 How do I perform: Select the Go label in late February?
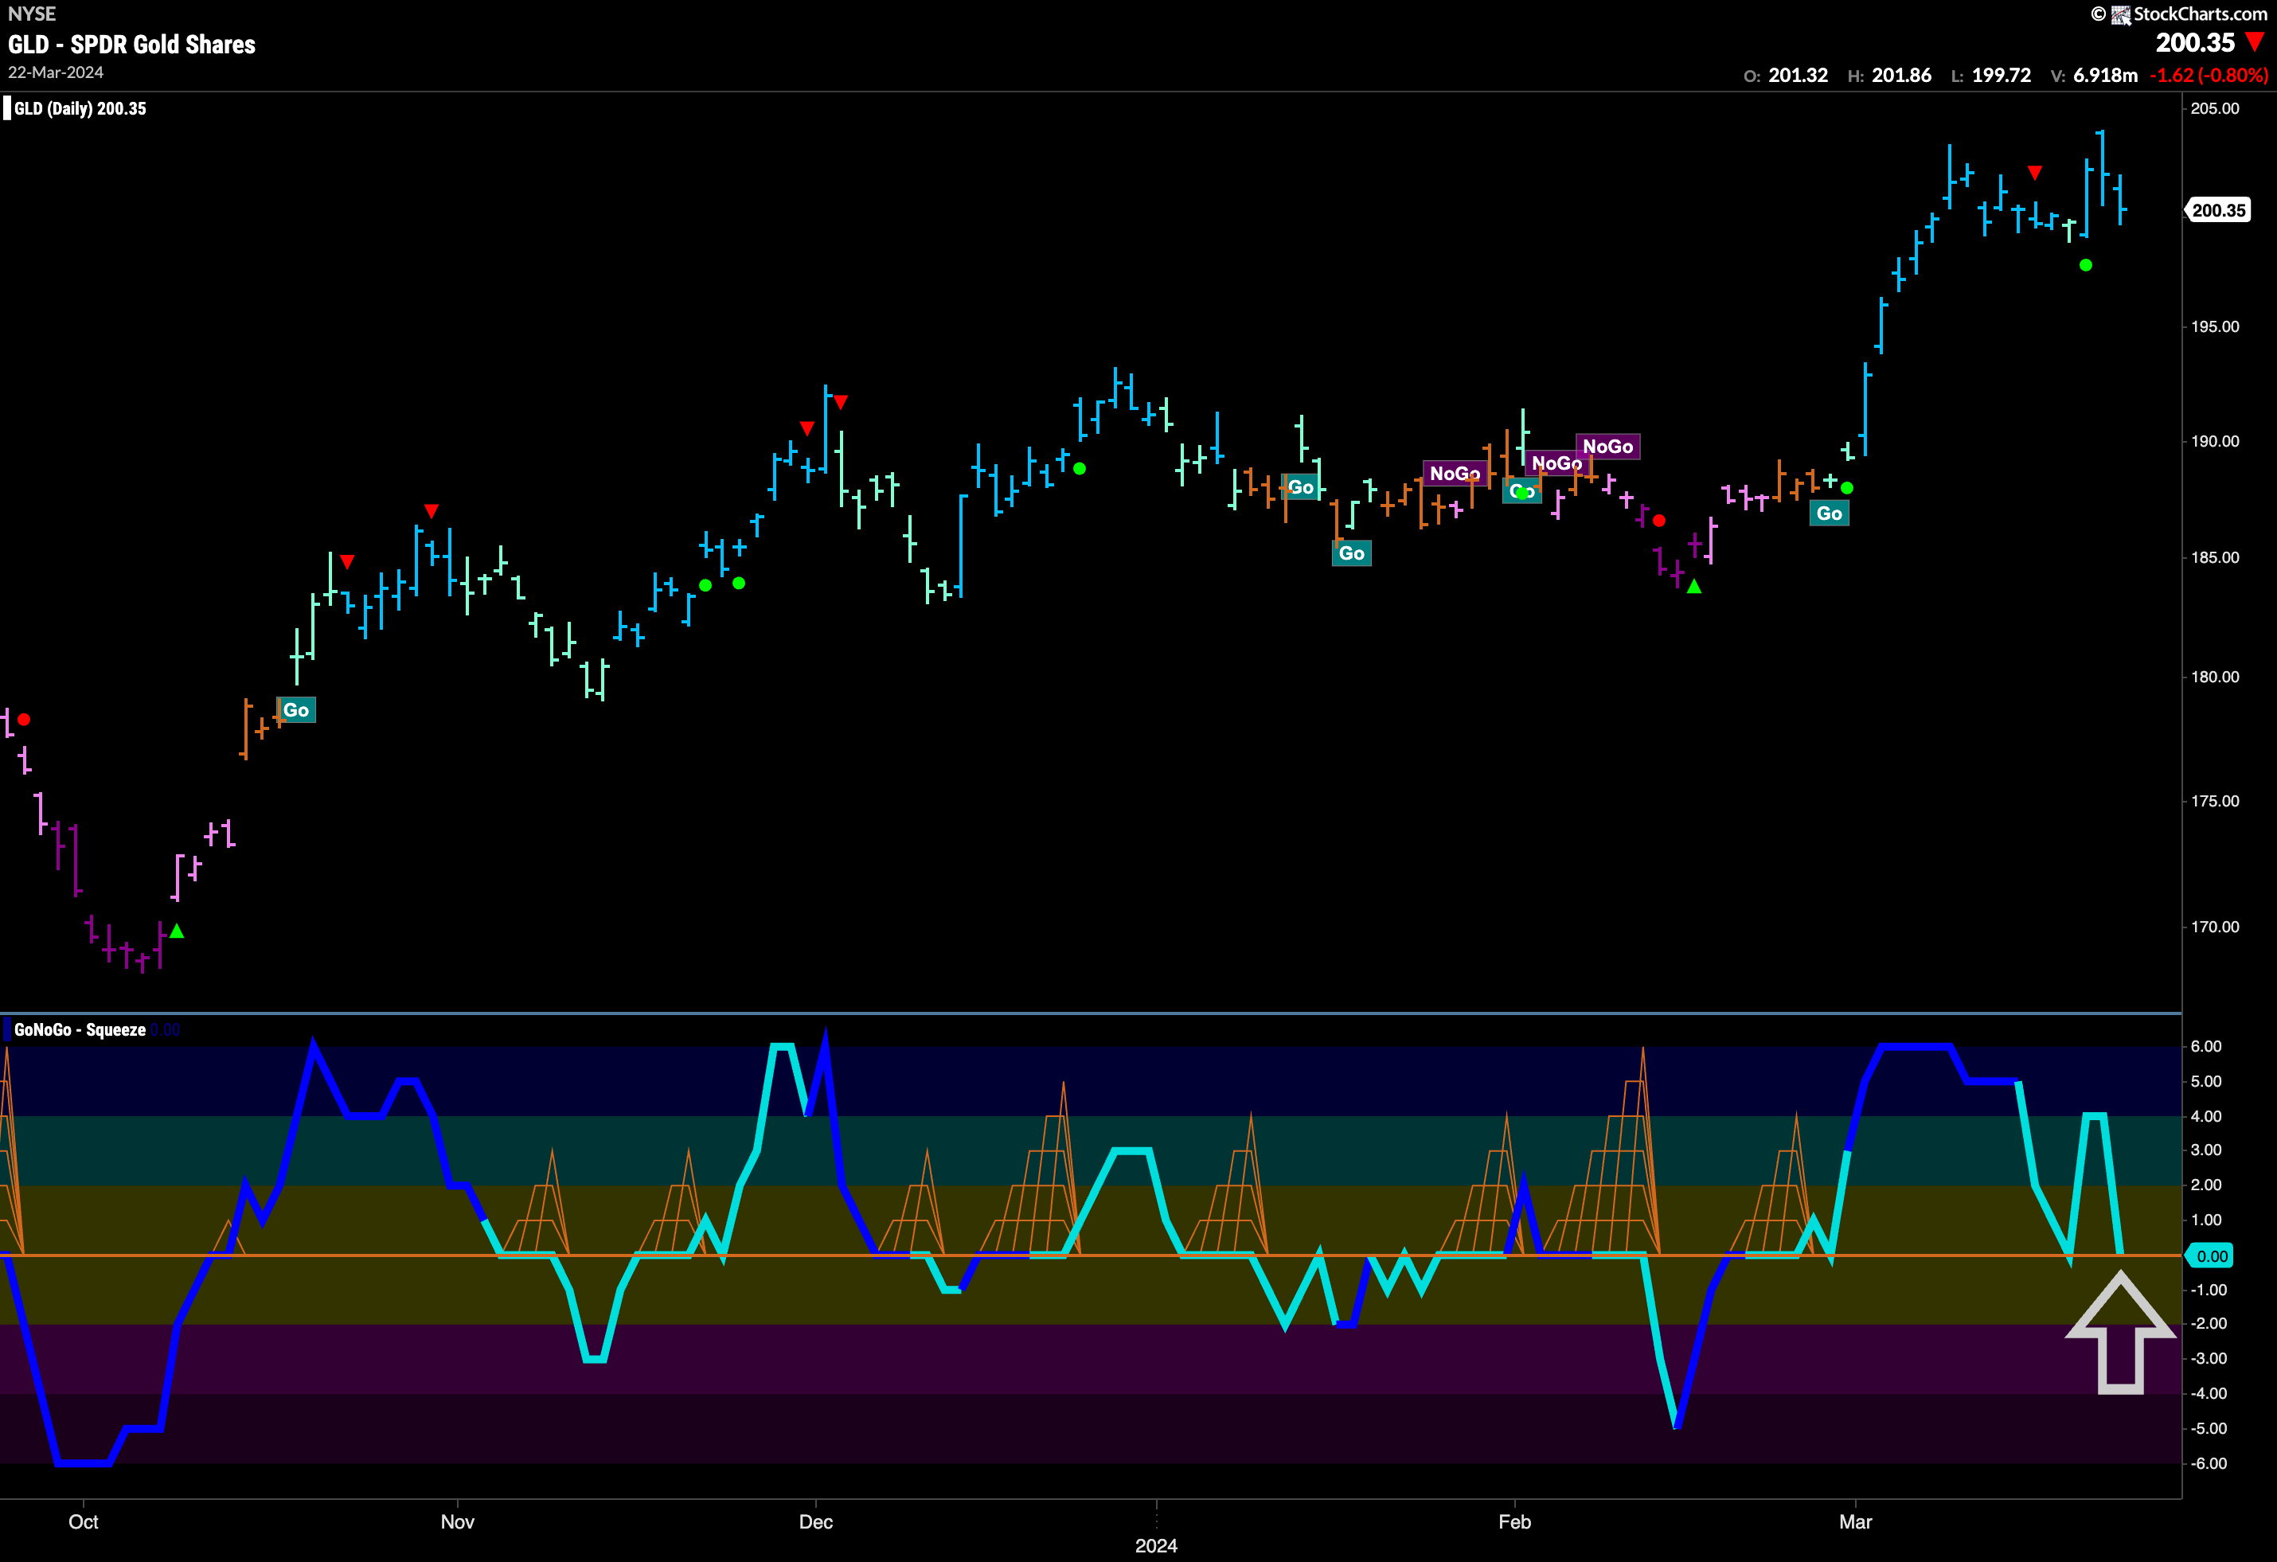click(x=1830, y=514)
